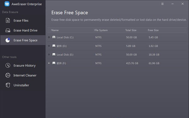Open Erase Files document icon

click(8, 21)
